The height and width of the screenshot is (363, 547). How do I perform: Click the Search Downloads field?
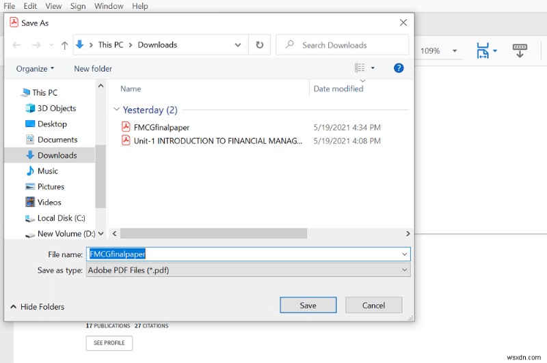pyautogui.click(x=343, y=45)
